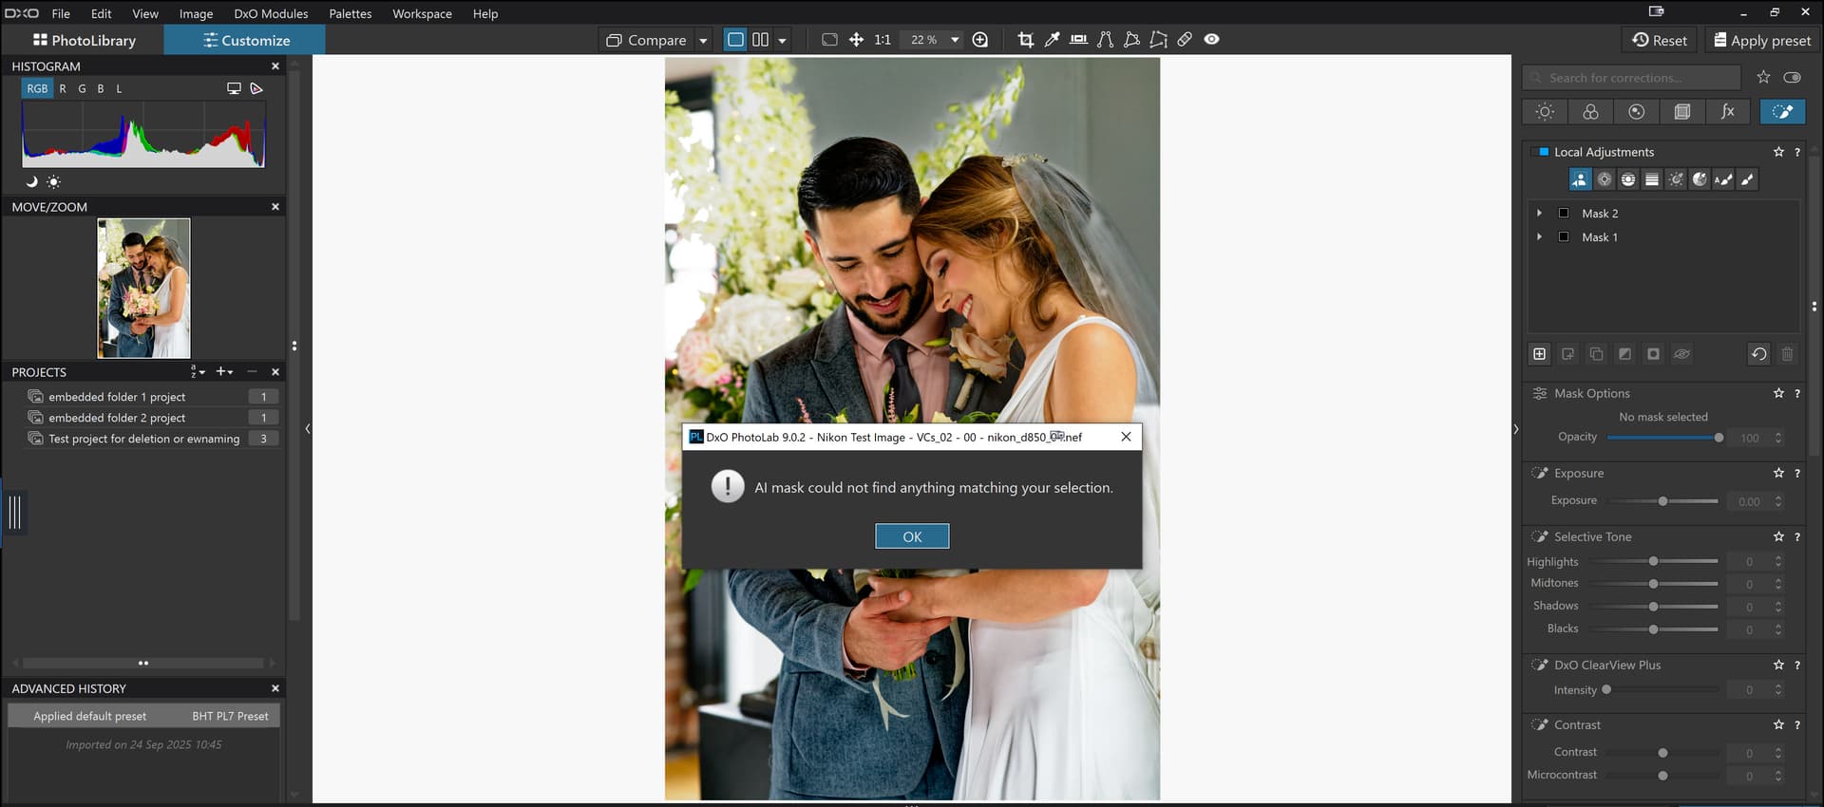Viewport: 1824px width, 807px height.
Task: Pick the White Balance eyedropper tool
Action: [1052, 40]
